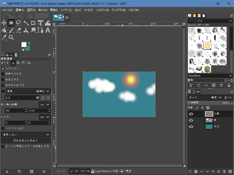Open the Layer menu
This screenshot has width=234, height=175.
click(66, 9)
